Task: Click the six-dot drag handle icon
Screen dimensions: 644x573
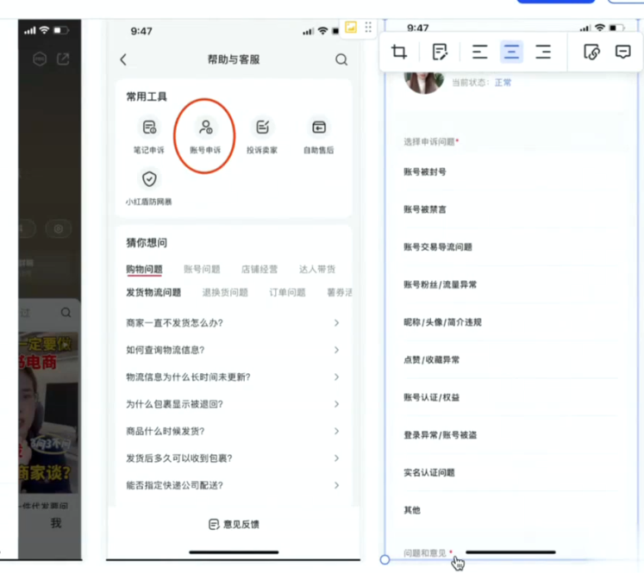Action: coord(368,27)
